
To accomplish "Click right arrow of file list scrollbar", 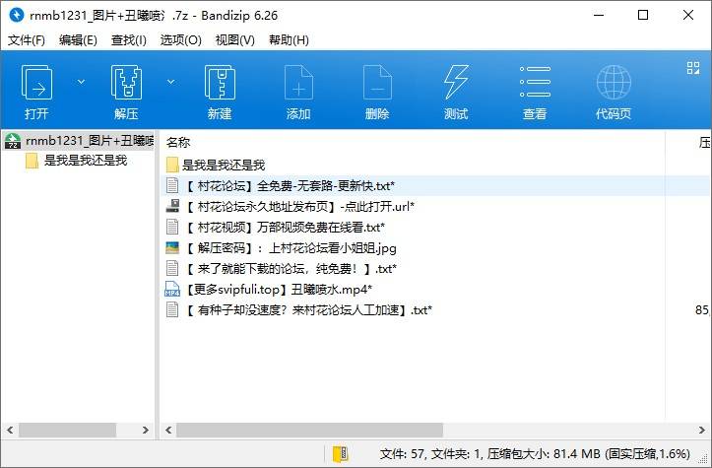I will coord(702,430).
